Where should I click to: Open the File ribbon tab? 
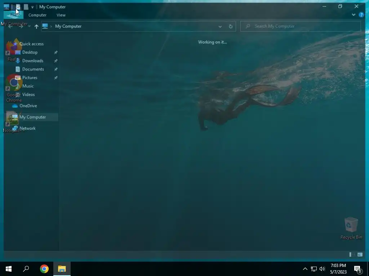(x=13, y=15)
